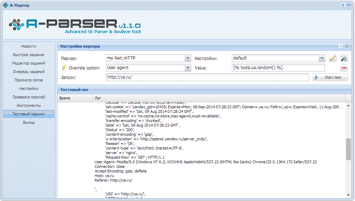Click the 'content-encoding' => 'gzip' line
The width and height of the screenshot is (355, 201).
coord(129,134)
